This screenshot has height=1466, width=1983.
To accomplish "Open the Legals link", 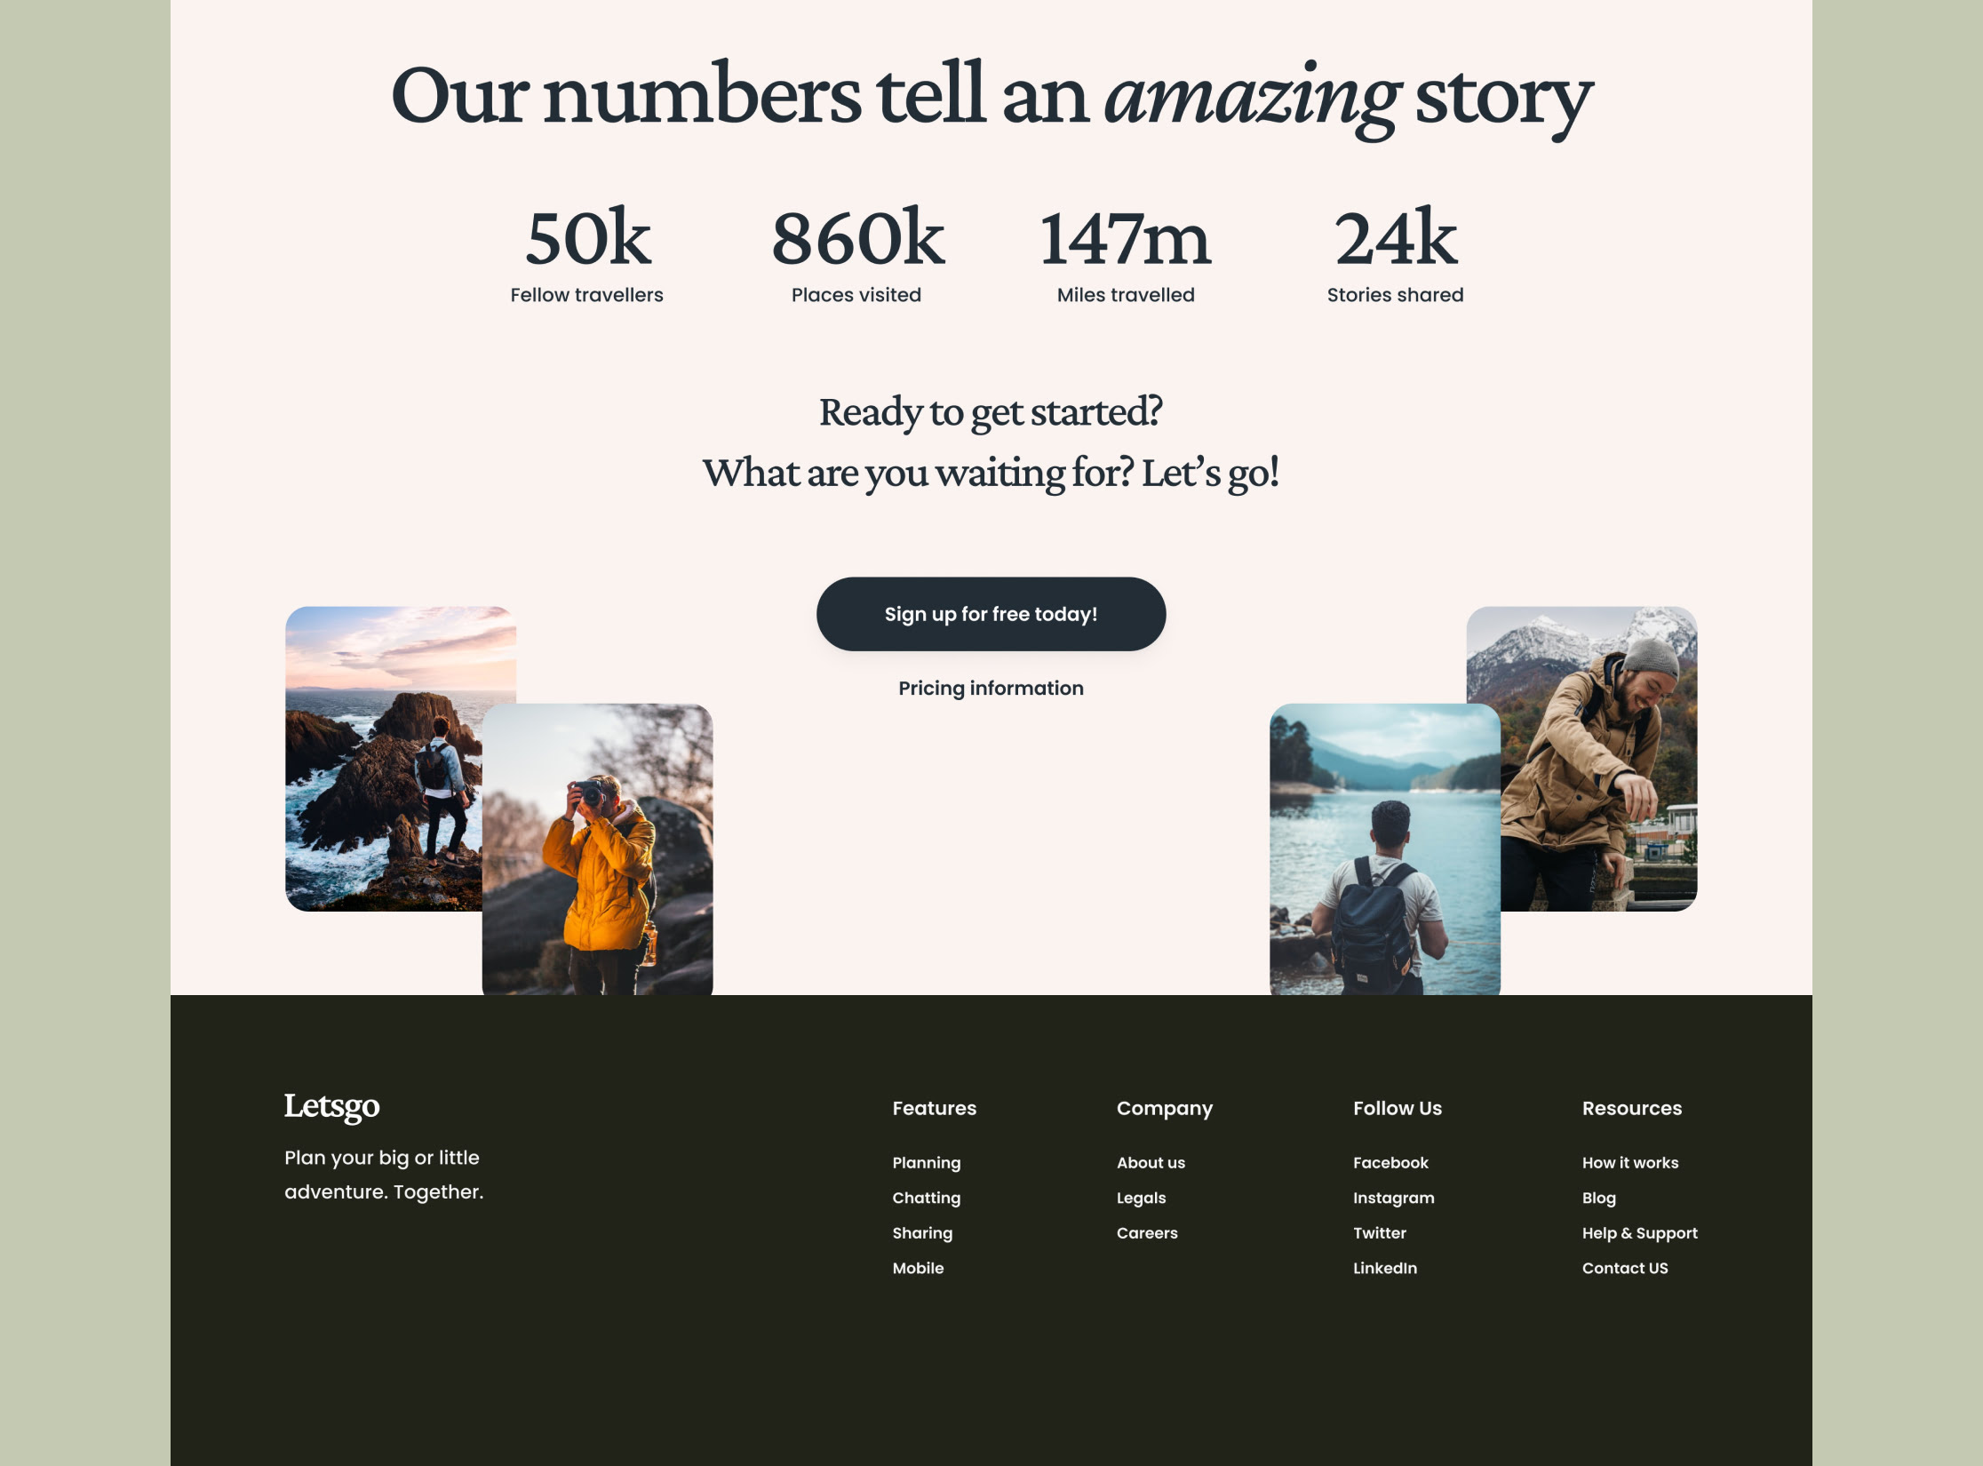I will click(1141, 1198).
